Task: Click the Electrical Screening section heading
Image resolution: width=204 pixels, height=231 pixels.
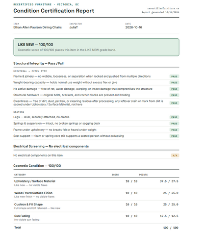Action: pyautogui.click(x=51, y=146)
